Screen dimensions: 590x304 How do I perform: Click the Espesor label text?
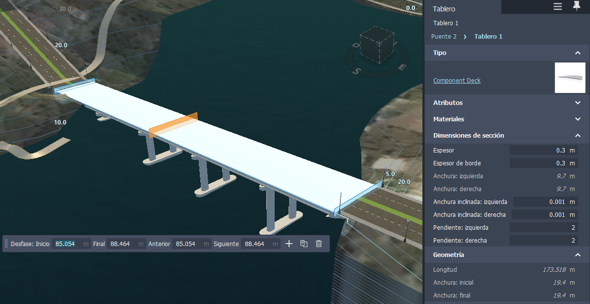pos(444,151)
